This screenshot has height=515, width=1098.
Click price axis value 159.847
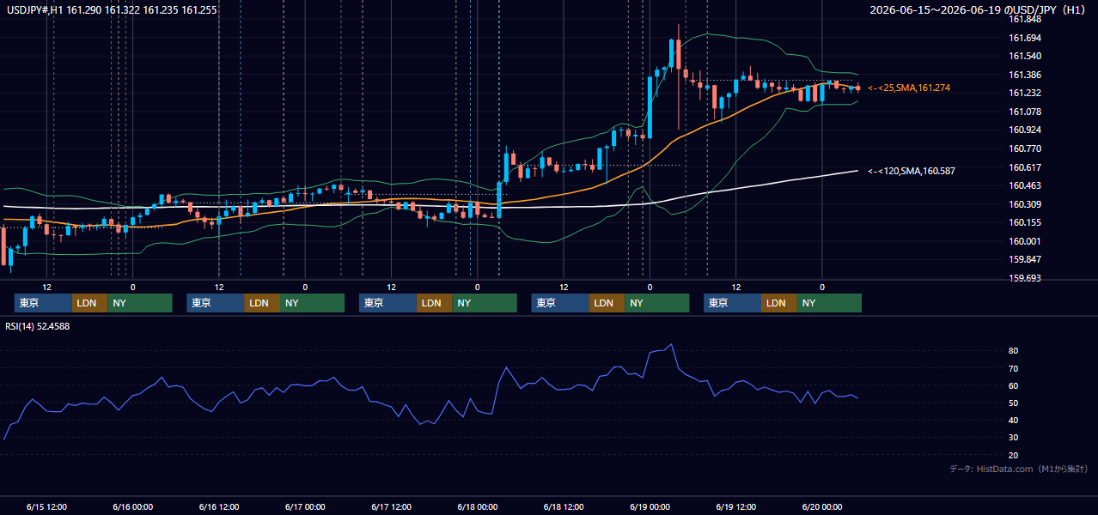(1025, 259)
